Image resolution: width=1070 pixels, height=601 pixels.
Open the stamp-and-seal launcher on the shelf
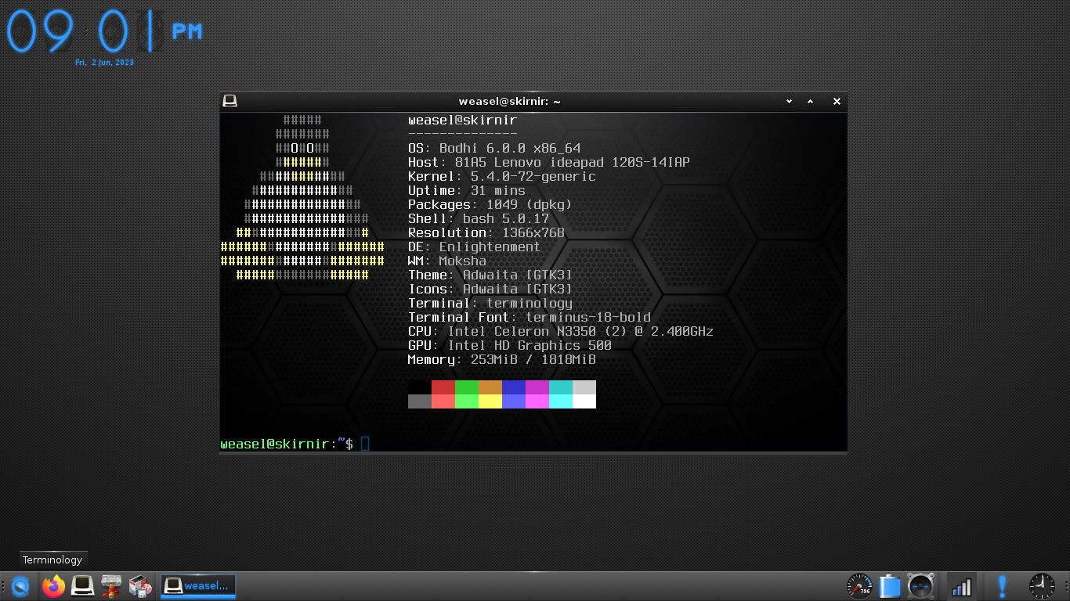[111, 585]
